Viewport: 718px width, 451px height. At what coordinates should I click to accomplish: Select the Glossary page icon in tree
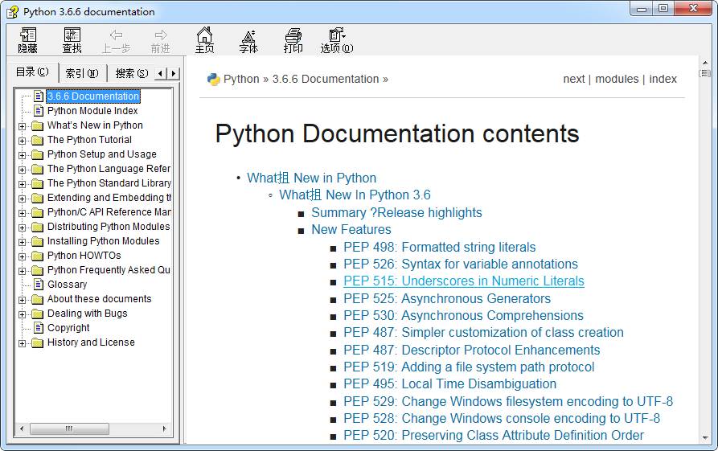39,285
